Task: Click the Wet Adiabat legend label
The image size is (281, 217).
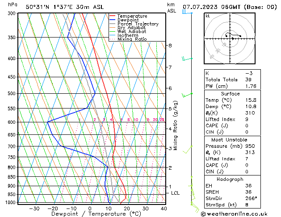Action: click(x=132, y=32)
